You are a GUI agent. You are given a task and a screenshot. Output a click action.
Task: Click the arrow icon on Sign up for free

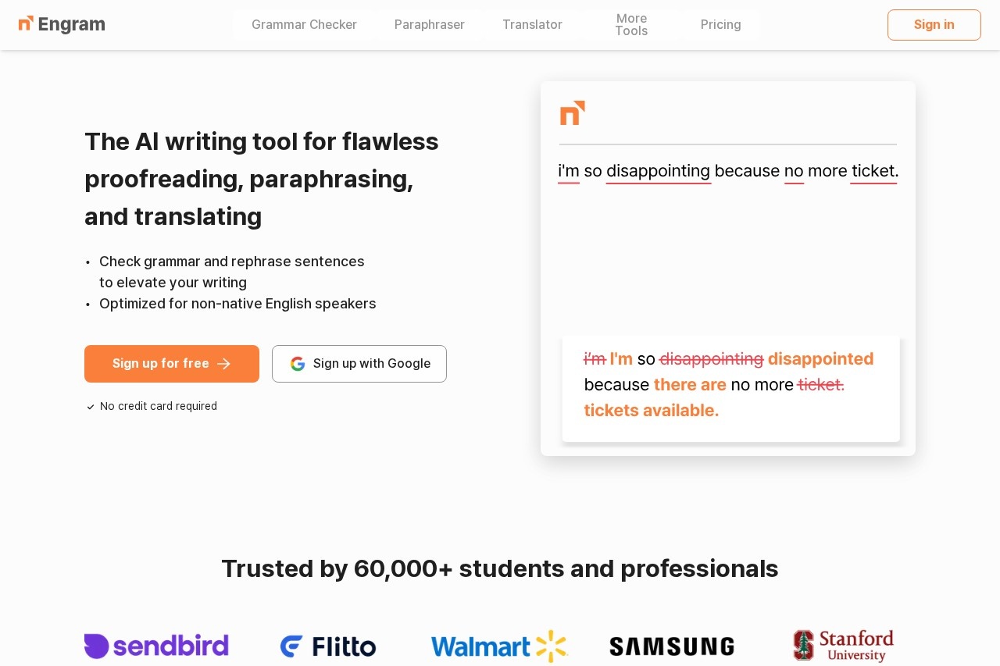pos(224,364)
